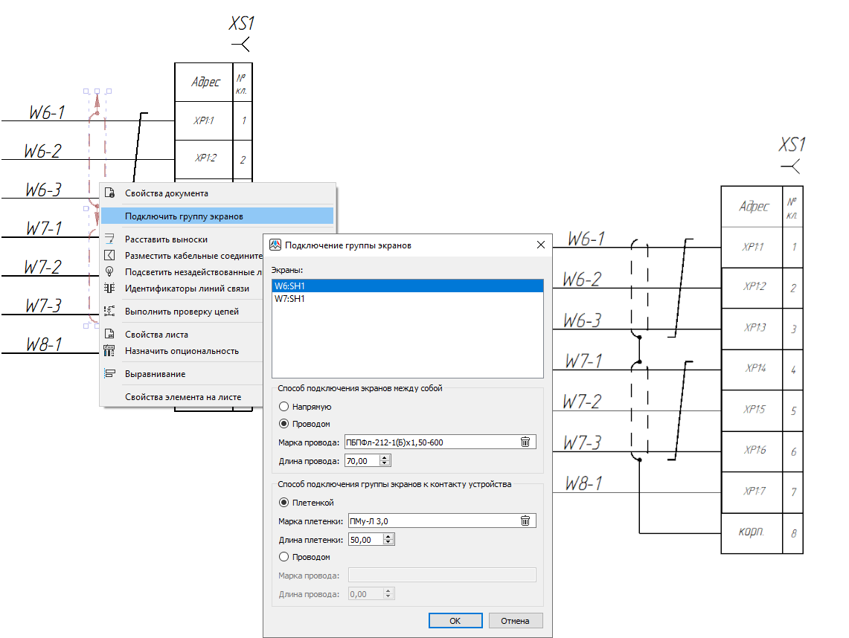
Task: Increase Длина провода with the up arrow
Action: [x=385, y=458]
